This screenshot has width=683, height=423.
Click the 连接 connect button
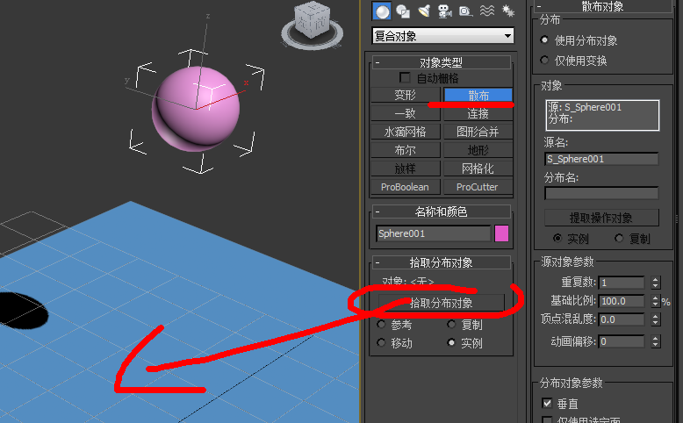pos(478,114)
